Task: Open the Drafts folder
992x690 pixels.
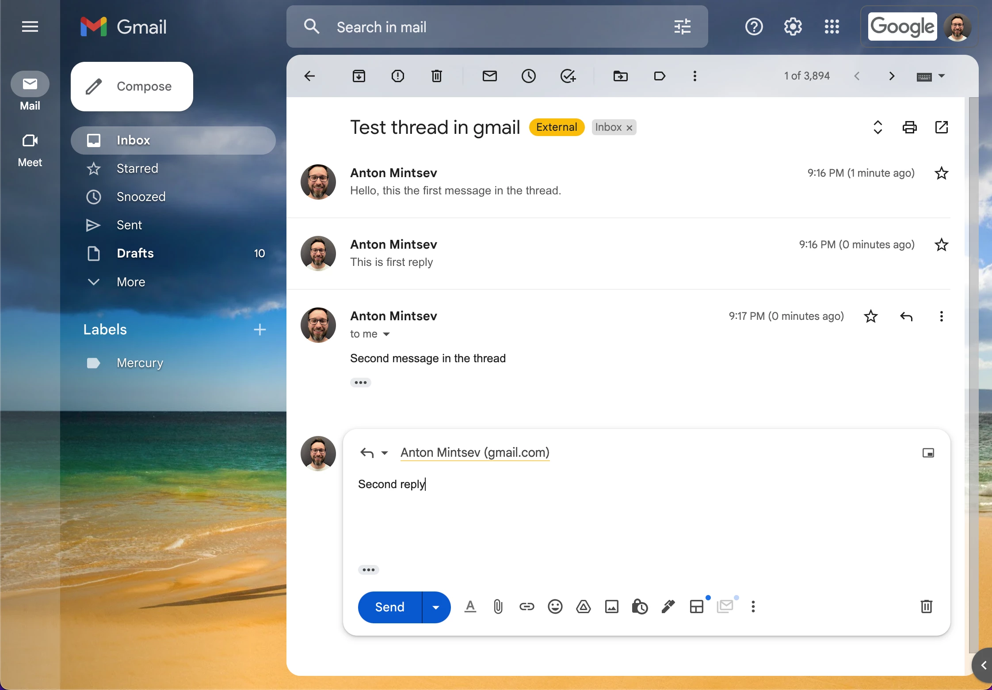Action: point(135,253)
